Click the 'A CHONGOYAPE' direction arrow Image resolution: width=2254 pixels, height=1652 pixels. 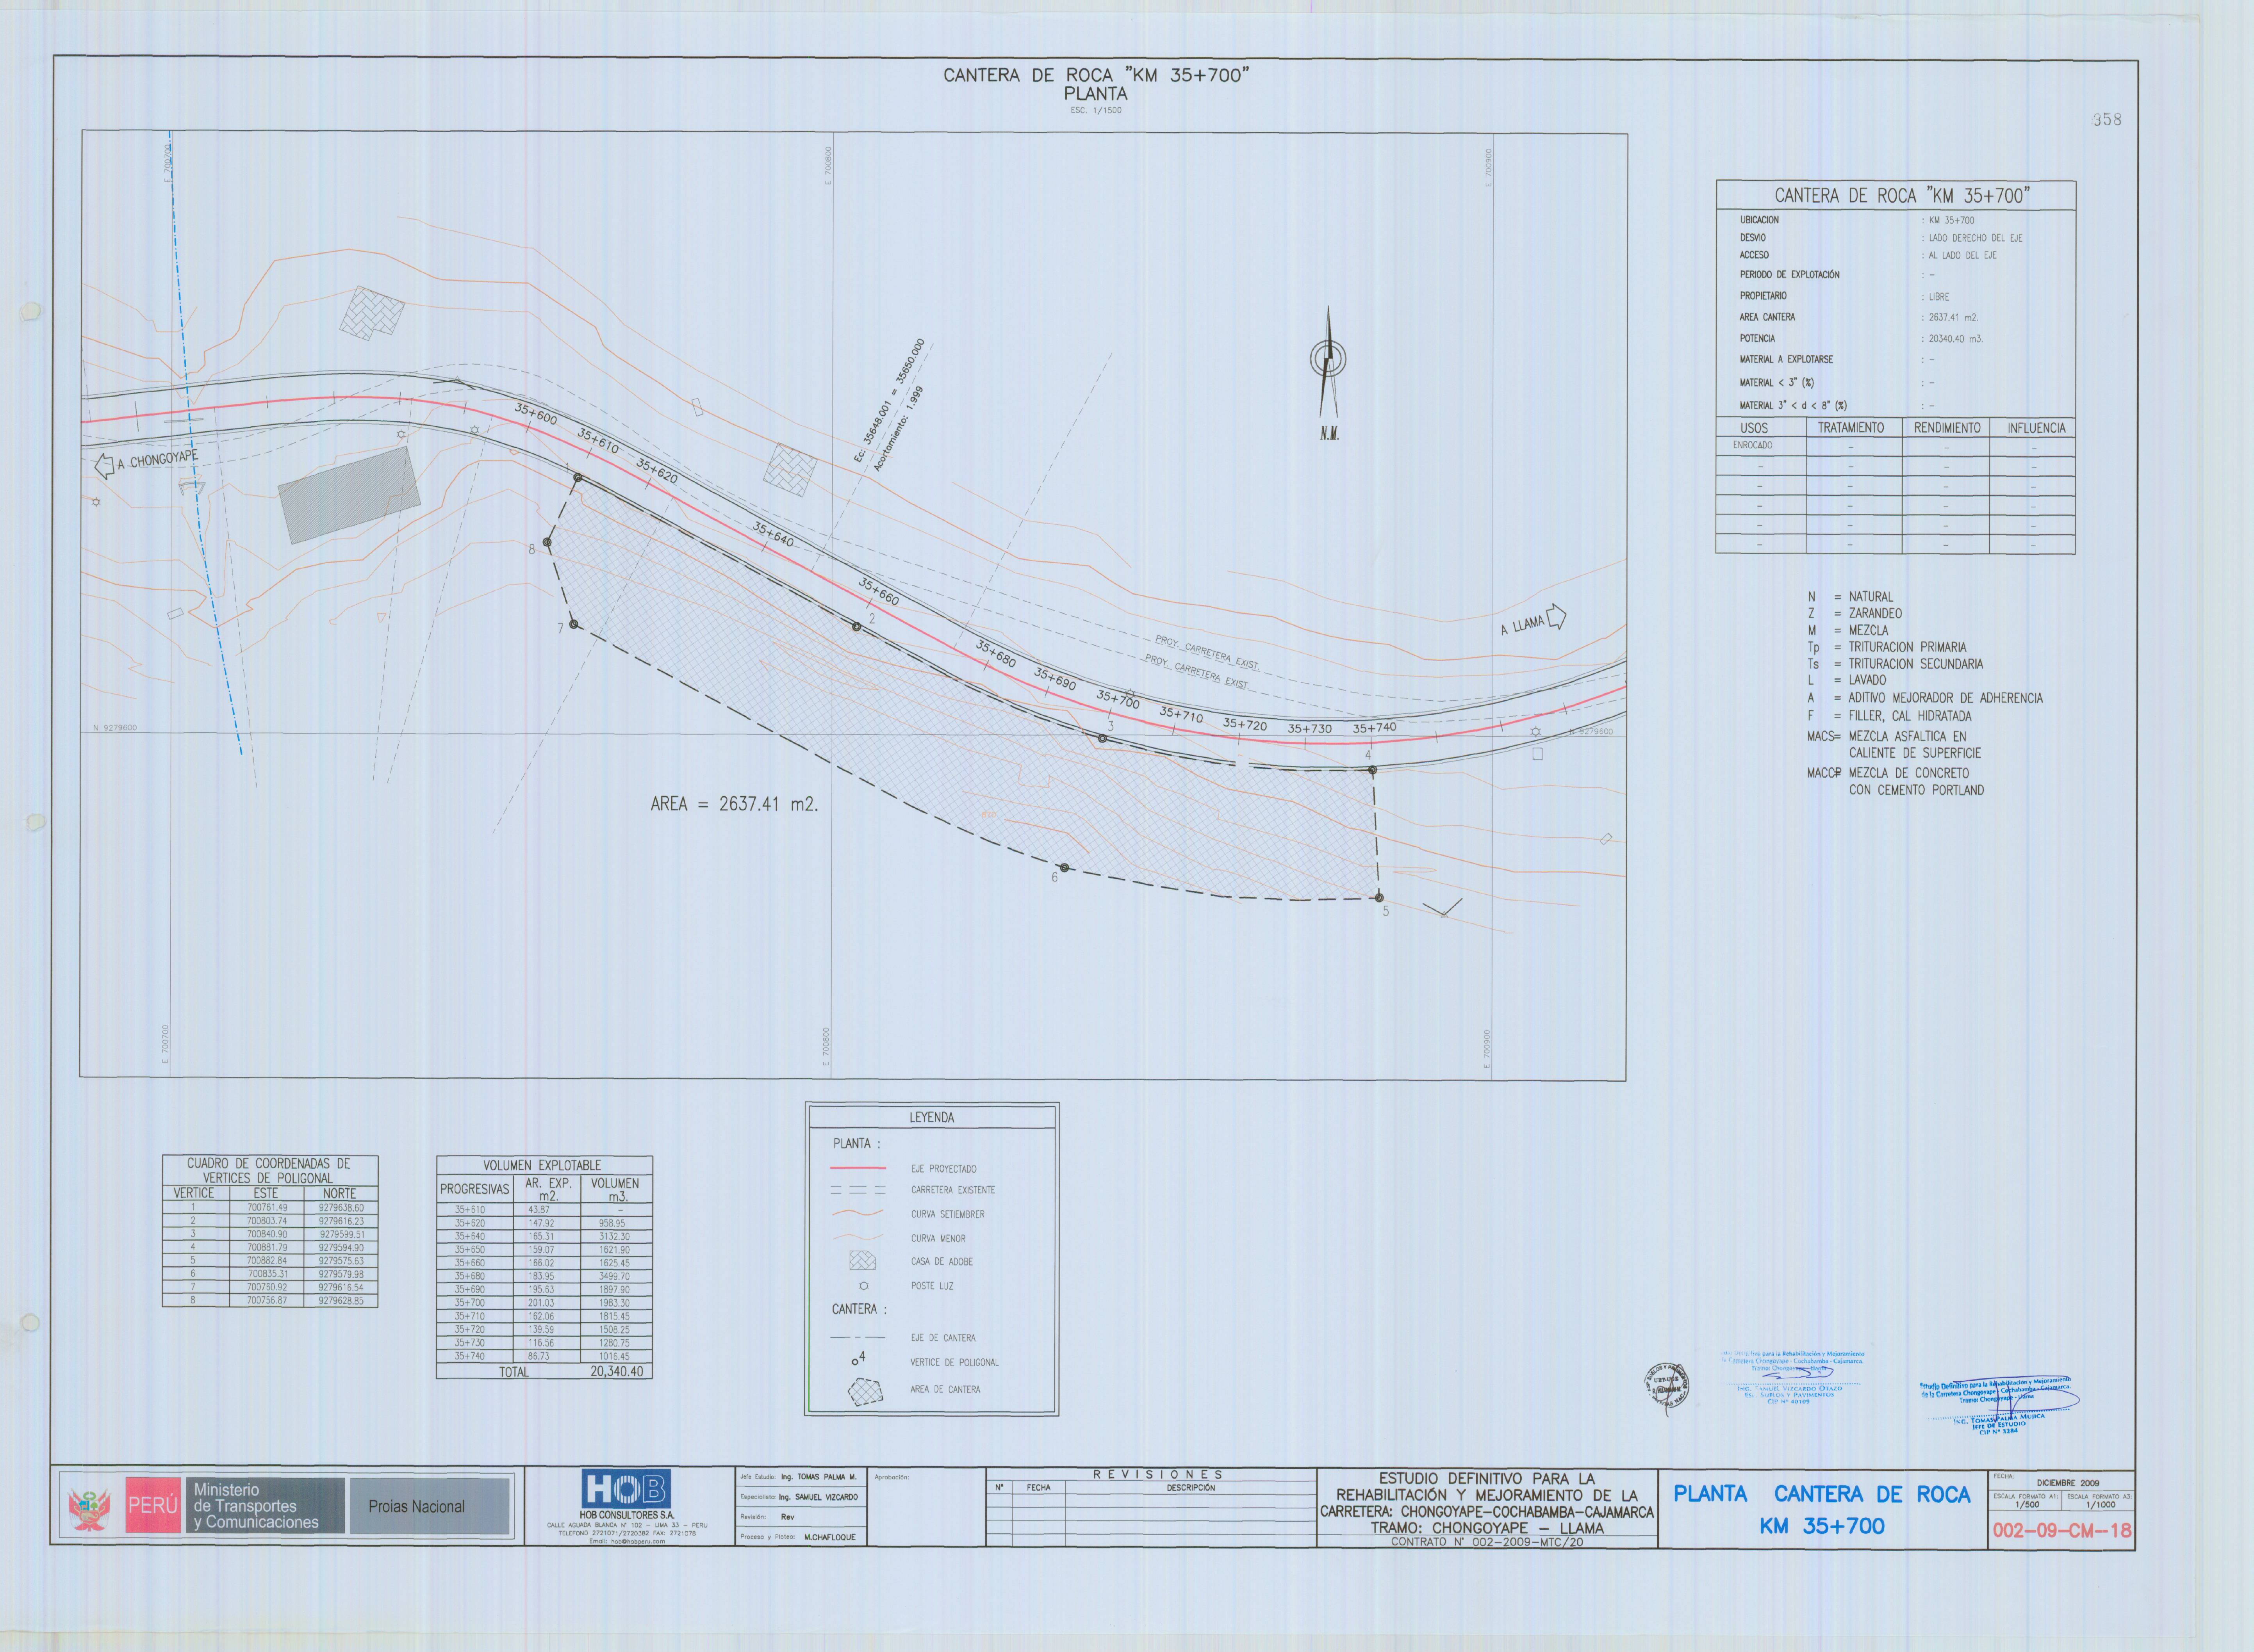tap(104, 466)
